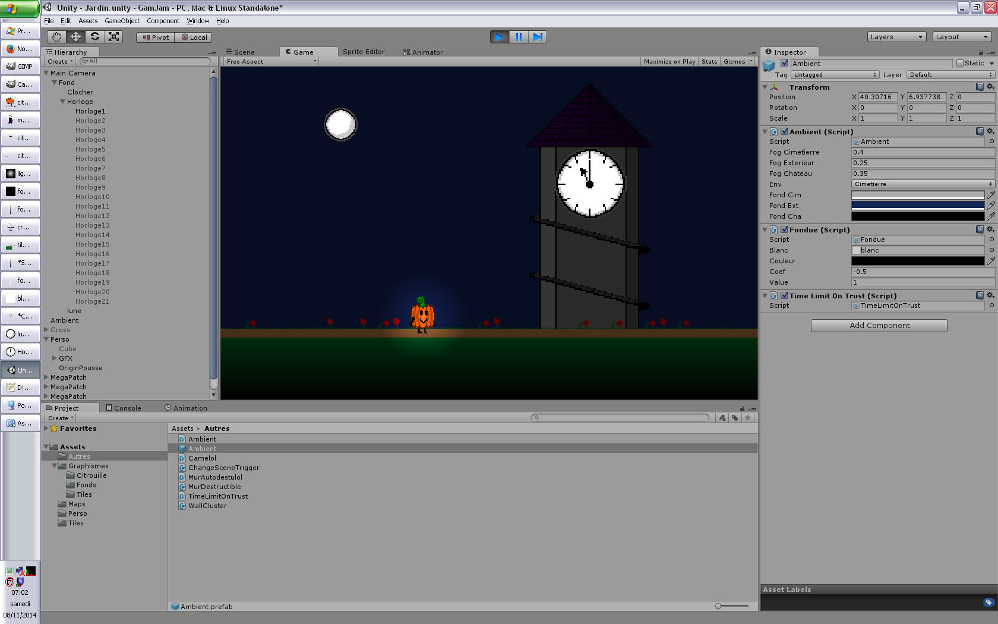Select the Hand tool in toolbar
The width and height of the screenshot is (998, 624).
(56, 37)
